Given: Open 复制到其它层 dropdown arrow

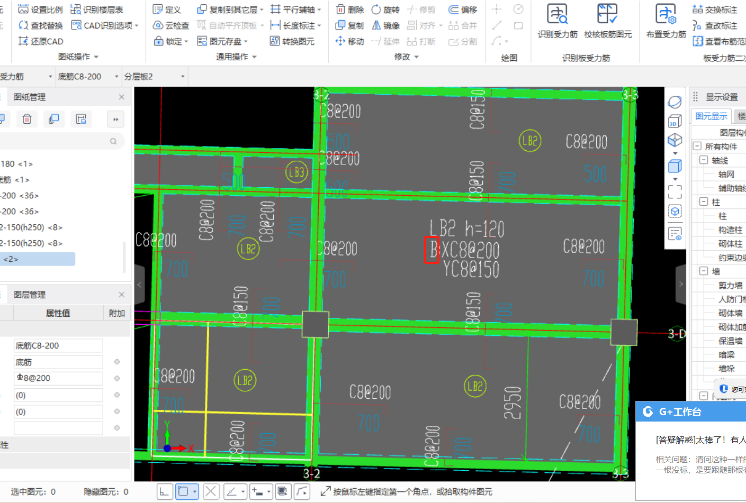Looking at the screenshot, I should (x=262, y=10).
